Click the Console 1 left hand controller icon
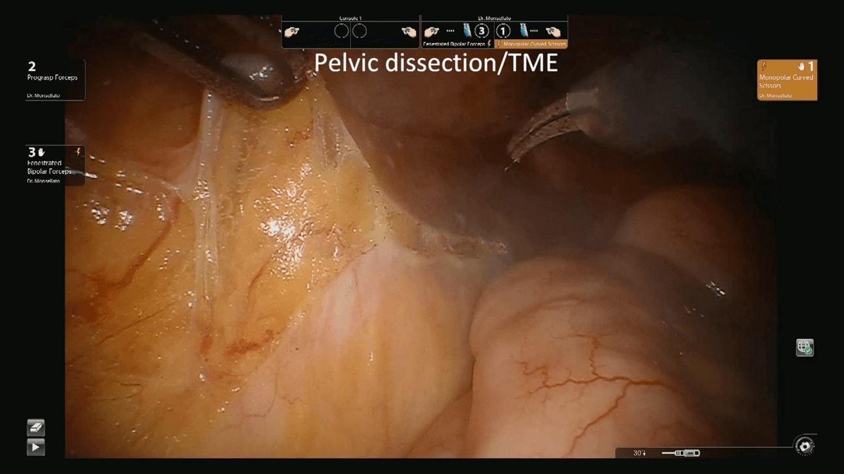 click(x=292, y=31)
